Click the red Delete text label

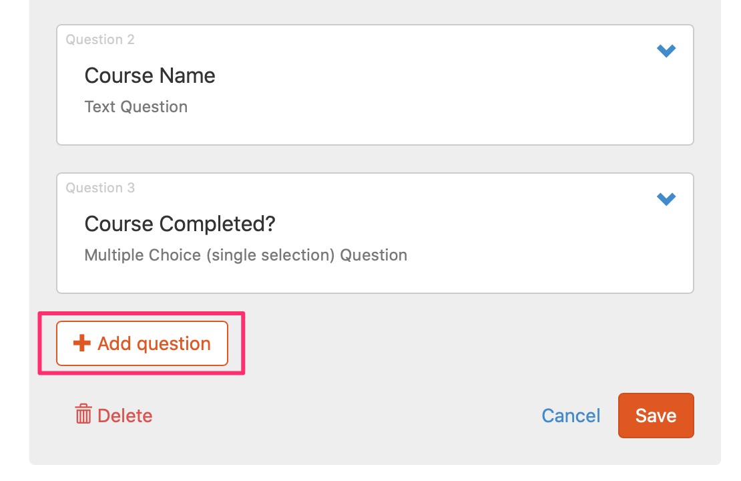tap(125, 416)
